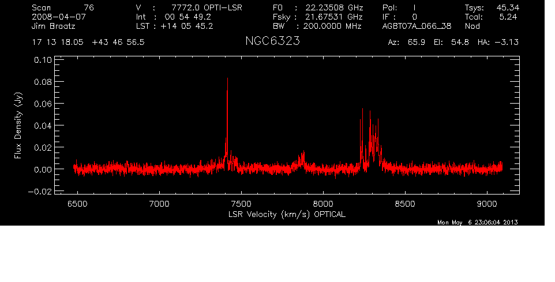Click the hour angle HA: -3.13
The width and height of the screenshot is (555, 282).
(x=498, y=43)
